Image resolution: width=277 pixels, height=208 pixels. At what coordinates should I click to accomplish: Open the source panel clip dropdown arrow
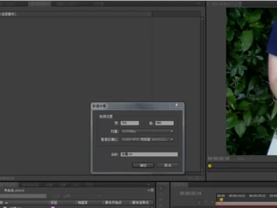point(149,14)
